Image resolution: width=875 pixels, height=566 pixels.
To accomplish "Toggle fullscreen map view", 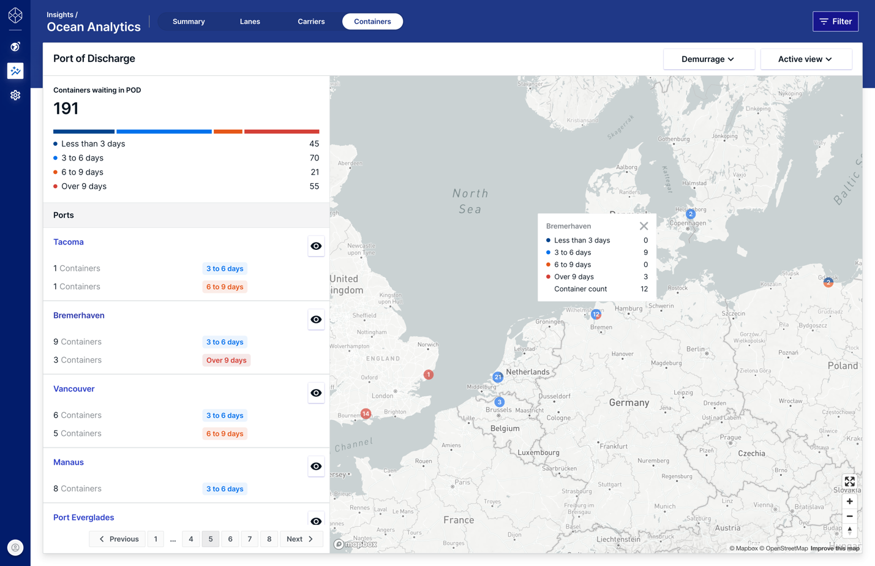I will (x=849, y=482).
